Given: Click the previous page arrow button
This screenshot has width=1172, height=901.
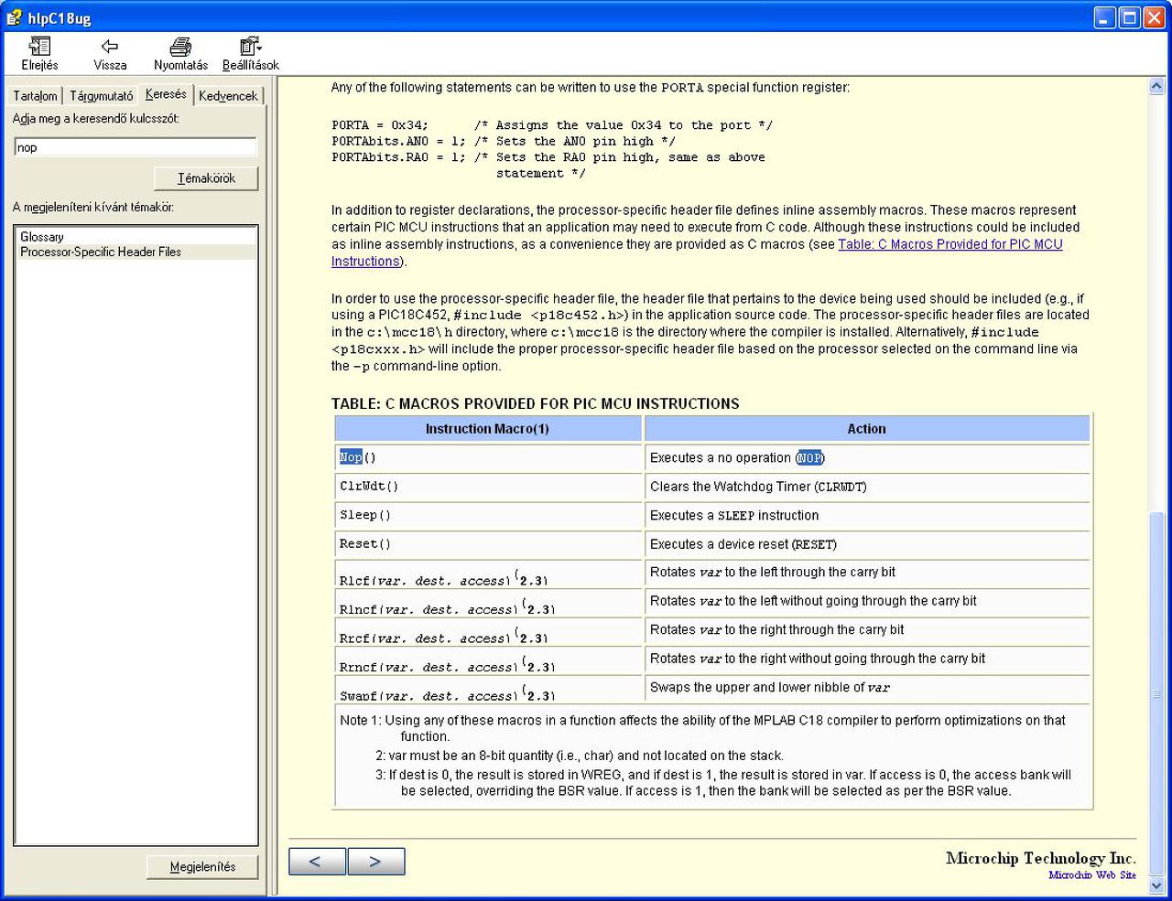Looking at the screenshot, I should [x=317, y=862].
